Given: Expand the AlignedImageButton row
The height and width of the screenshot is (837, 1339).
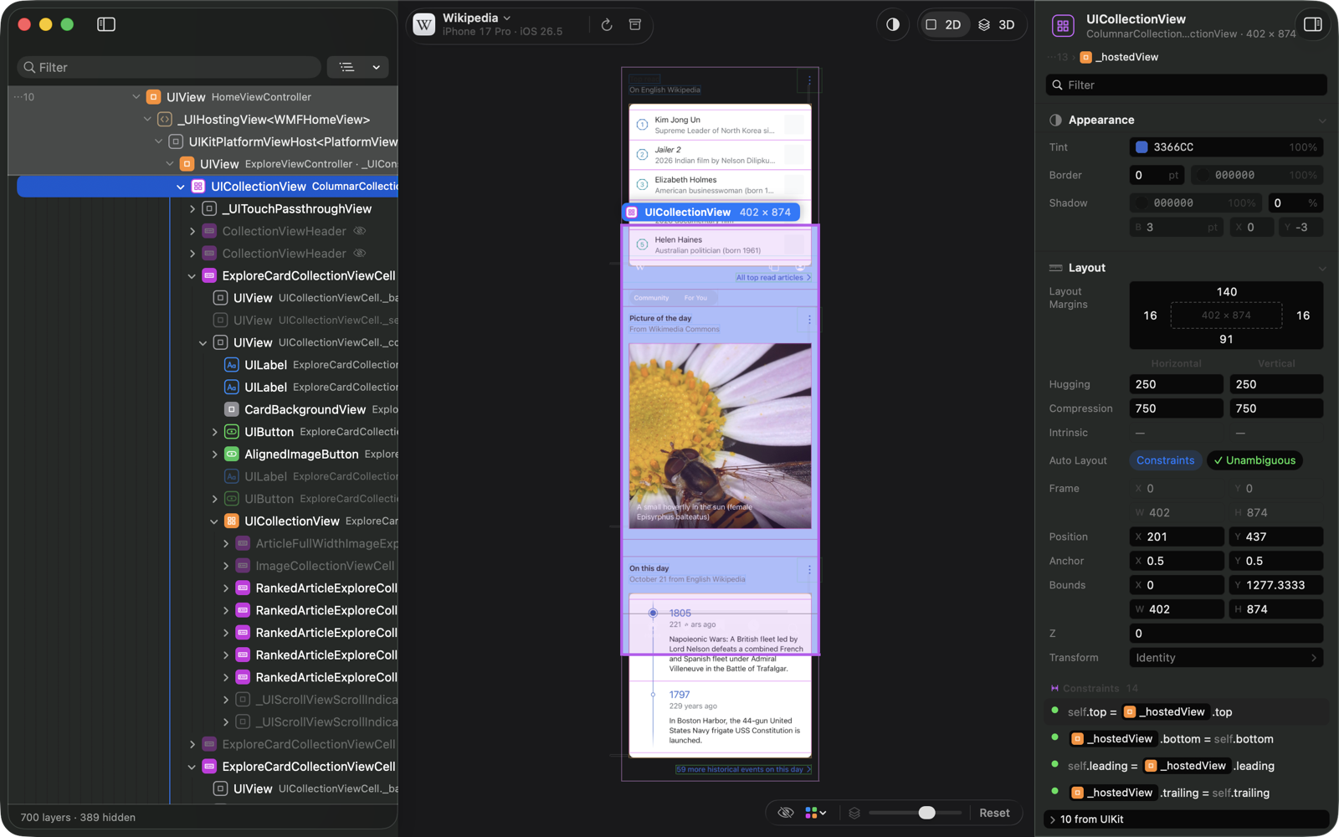Looking at the screenshot, I should click(215, 454).
